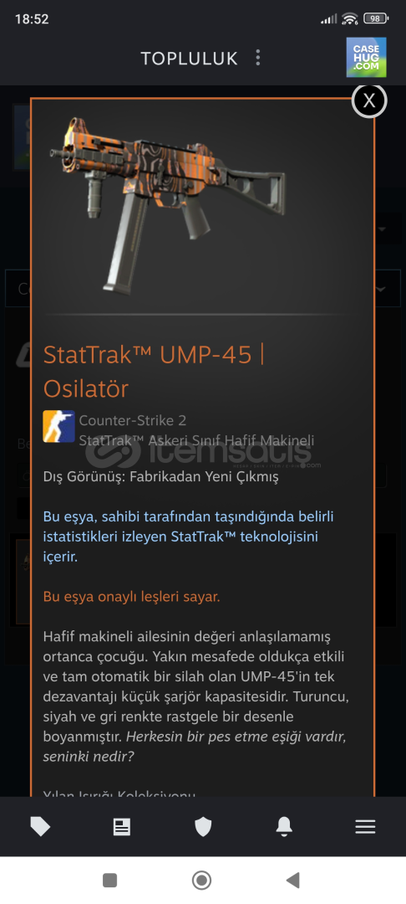
Task: Tap the Android home circle button
Action: (202, 881)
